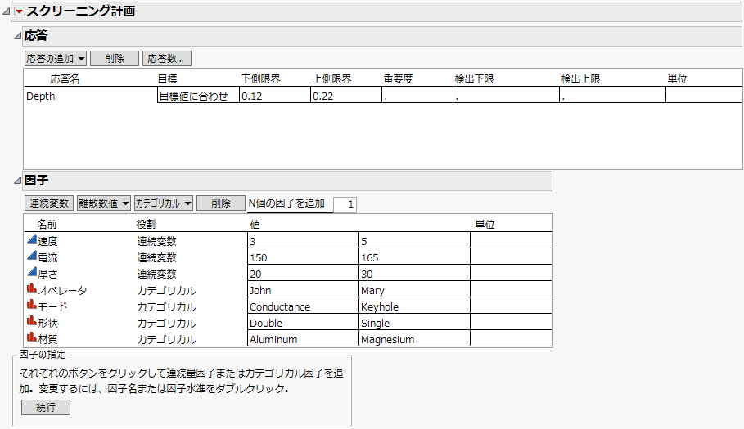744x429 pixels.
Task: Click the Conductance level cell
Action: 303,306
